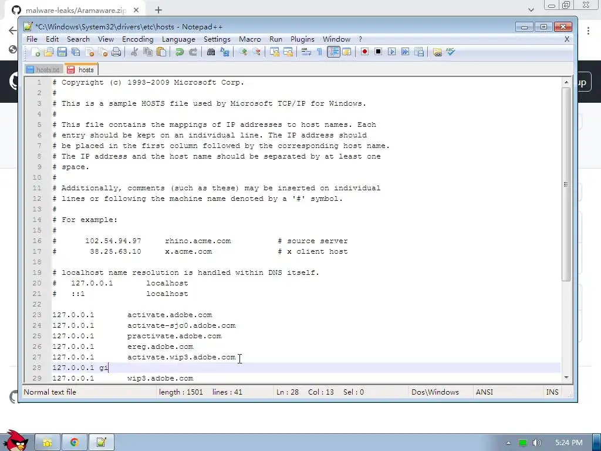
Task: Click the New file toolbar icon
Action: (x=36, y=52)
